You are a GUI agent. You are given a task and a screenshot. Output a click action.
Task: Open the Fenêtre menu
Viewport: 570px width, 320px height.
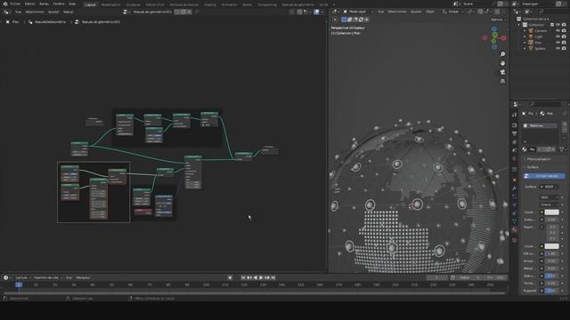(x=59, y=4)
